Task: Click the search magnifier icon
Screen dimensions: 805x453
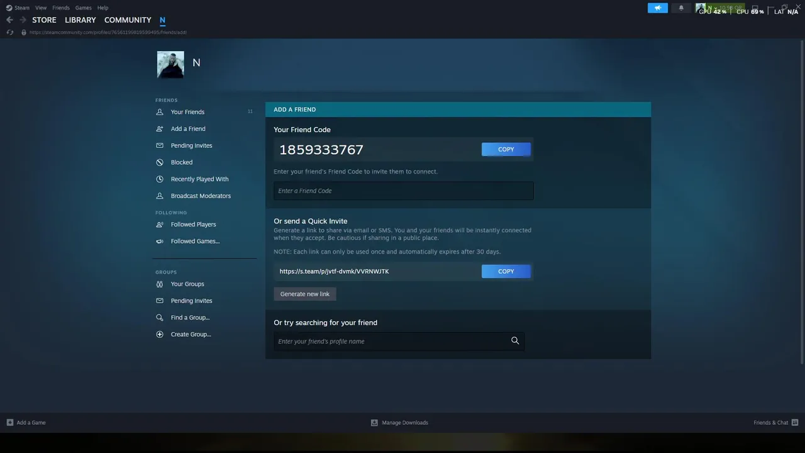Action: click(515, 341)
